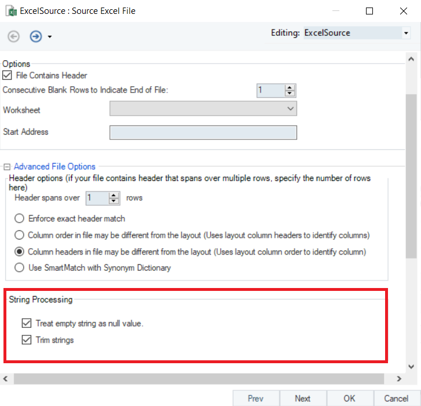The image size is (421, 406).
Task: Click the forward navigation arrow icon
Action: coord(36,36)
